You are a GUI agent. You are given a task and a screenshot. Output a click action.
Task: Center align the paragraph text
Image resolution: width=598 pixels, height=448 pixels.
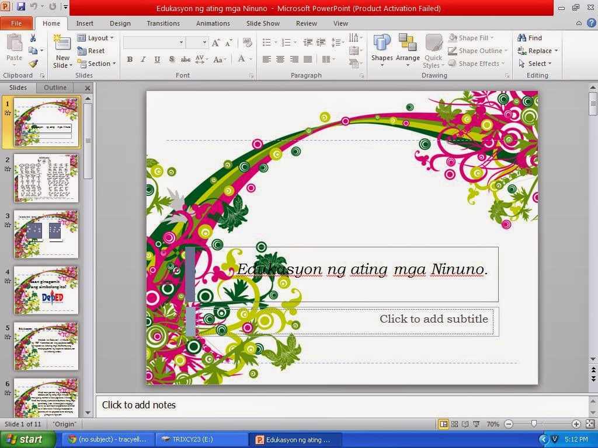(x=280, y=59)
